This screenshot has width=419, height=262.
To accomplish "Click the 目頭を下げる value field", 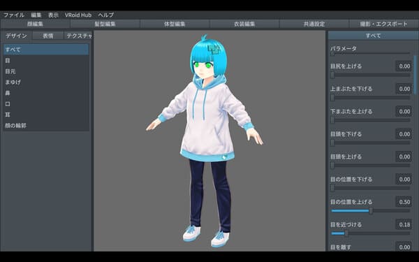I will pyautogui.click(x=404, y=134).
